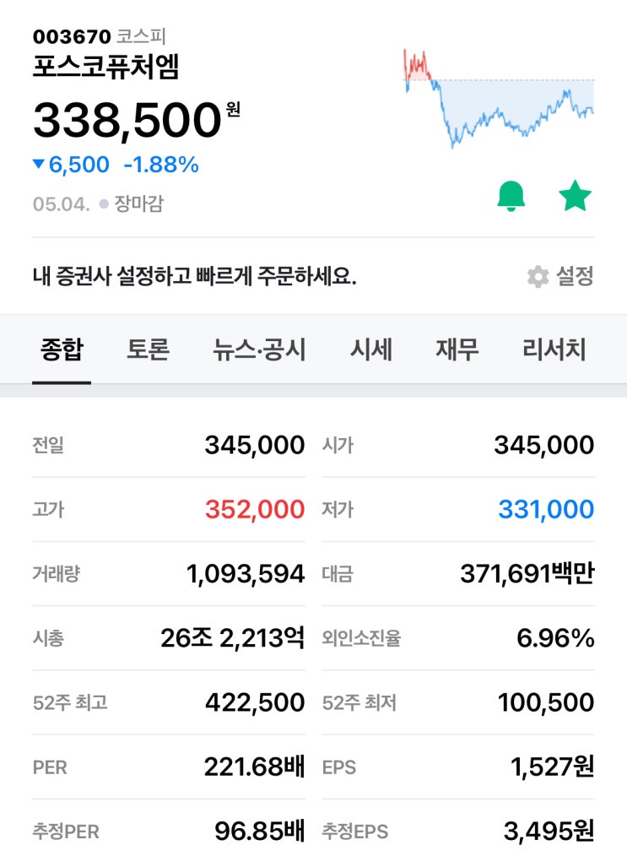Click the blue down-triangle change indicator
The image size is (627, 856).
tap(38, 165)
